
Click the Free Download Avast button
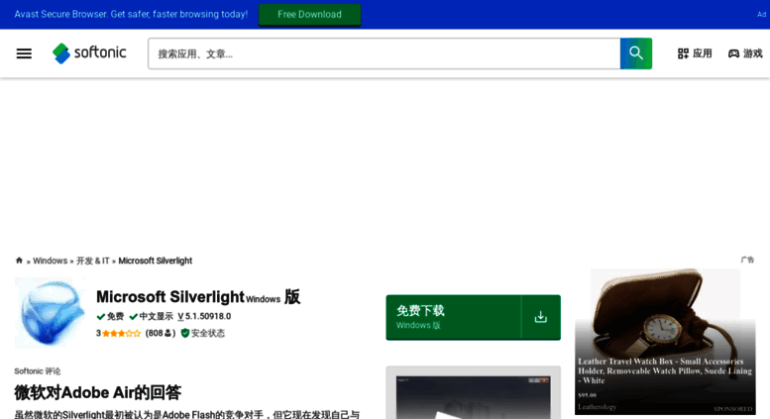[309, 14]
